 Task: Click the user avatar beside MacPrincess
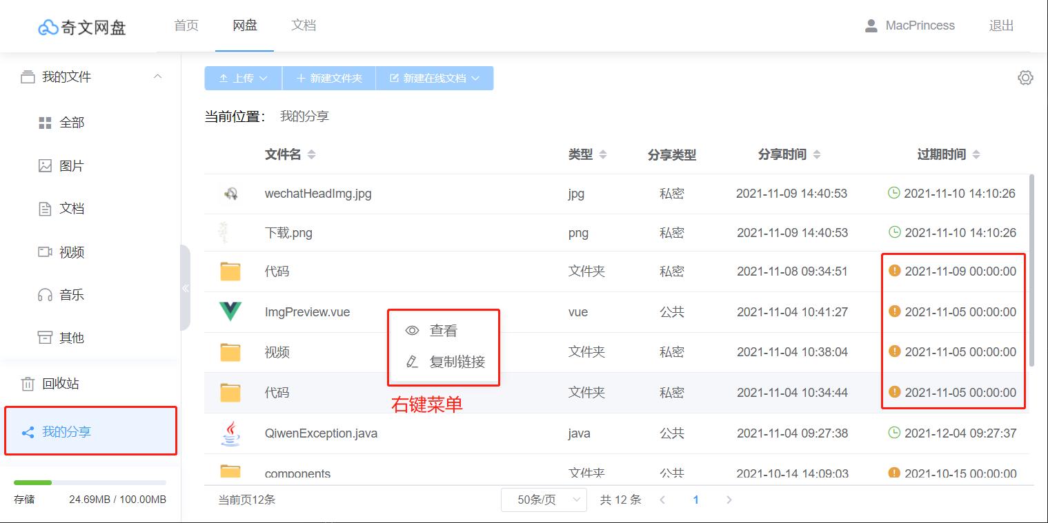(871, 25)
